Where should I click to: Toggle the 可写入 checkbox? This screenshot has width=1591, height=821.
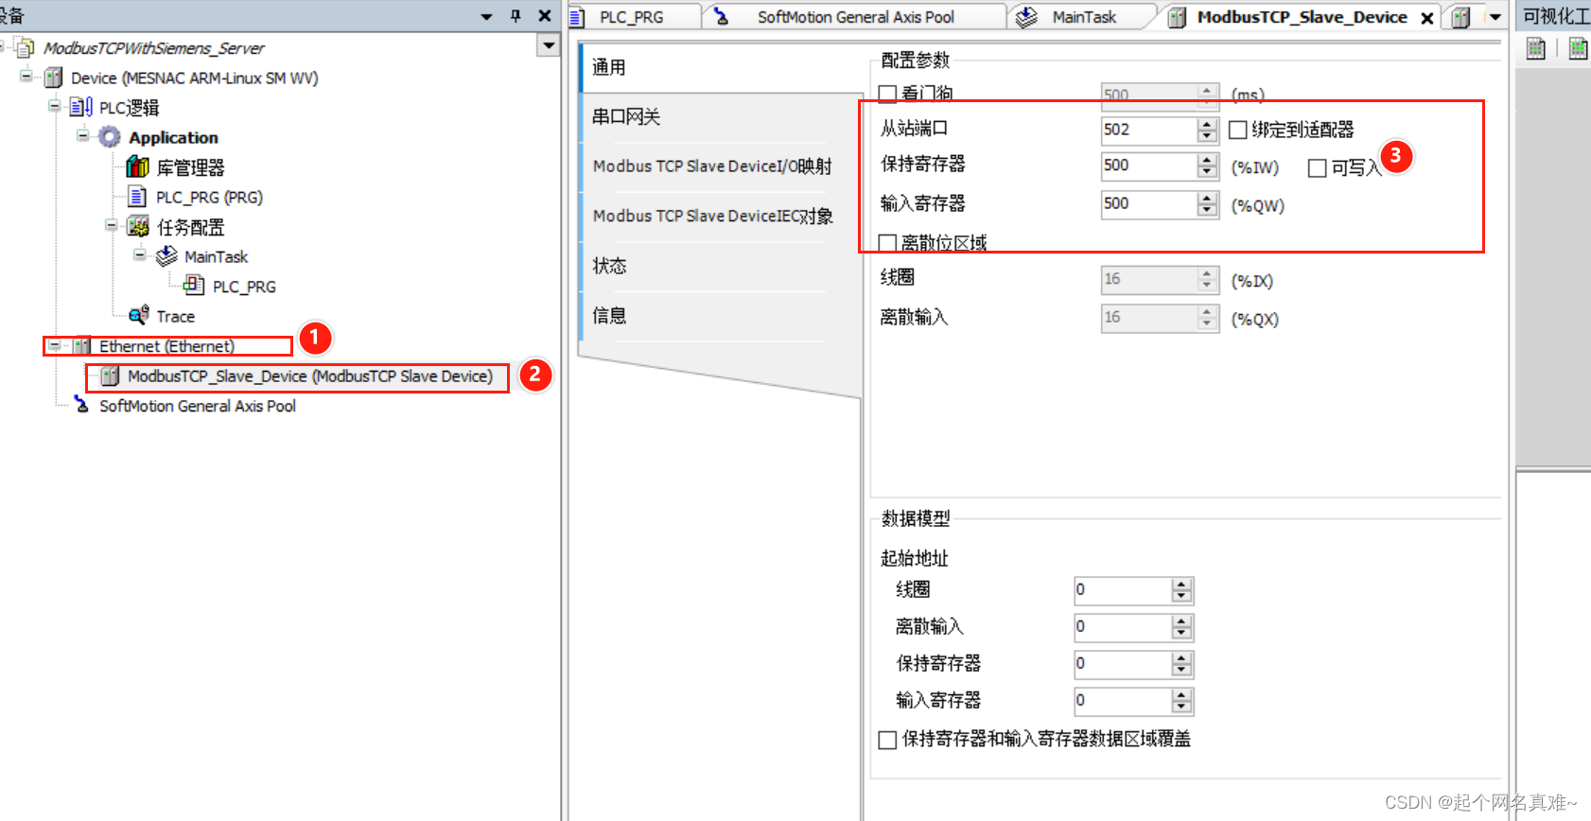pyautogui.click(x=1317, y=168)
